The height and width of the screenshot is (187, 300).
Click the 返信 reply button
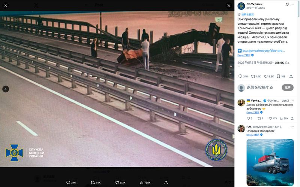pos(288,88)
